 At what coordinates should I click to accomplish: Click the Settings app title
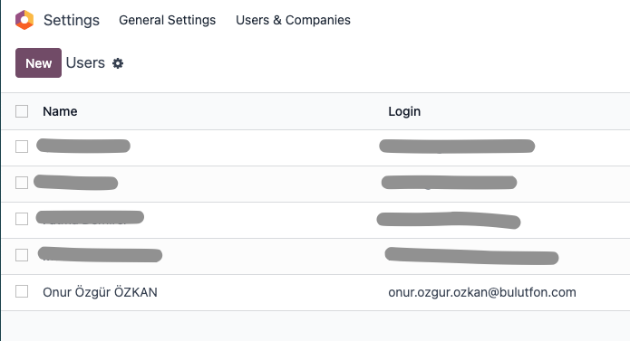[x=72, y=20]
